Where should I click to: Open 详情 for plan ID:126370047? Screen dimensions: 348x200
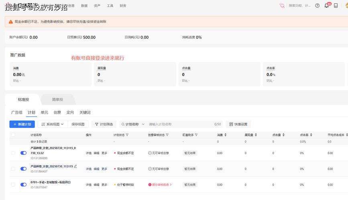pyautogui.click(x=89, y=185)
